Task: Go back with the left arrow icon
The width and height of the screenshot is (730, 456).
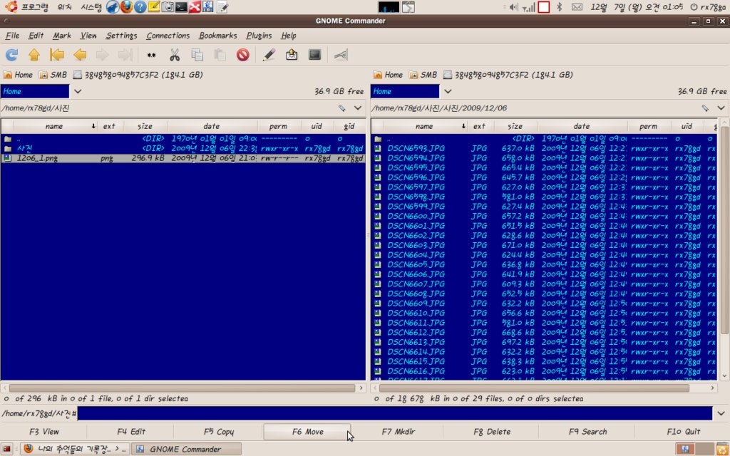Action: (x=80, y=56)
